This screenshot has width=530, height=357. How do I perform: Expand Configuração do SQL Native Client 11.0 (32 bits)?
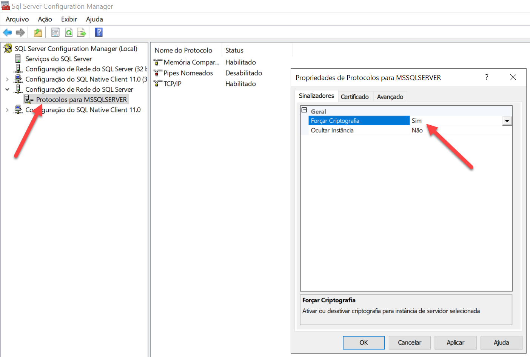coord(7,79)
